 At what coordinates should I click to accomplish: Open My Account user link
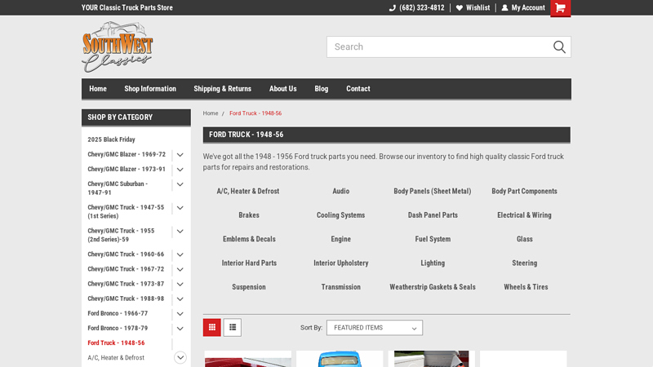point(523,8)
